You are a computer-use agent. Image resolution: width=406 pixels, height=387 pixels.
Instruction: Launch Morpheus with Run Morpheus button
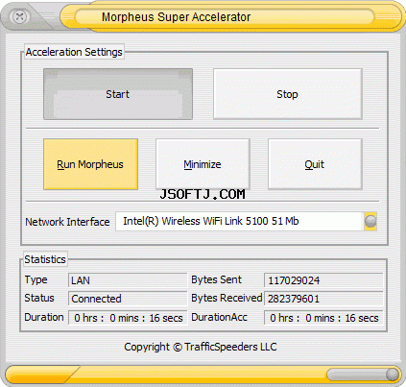click(x=90, y=164)
